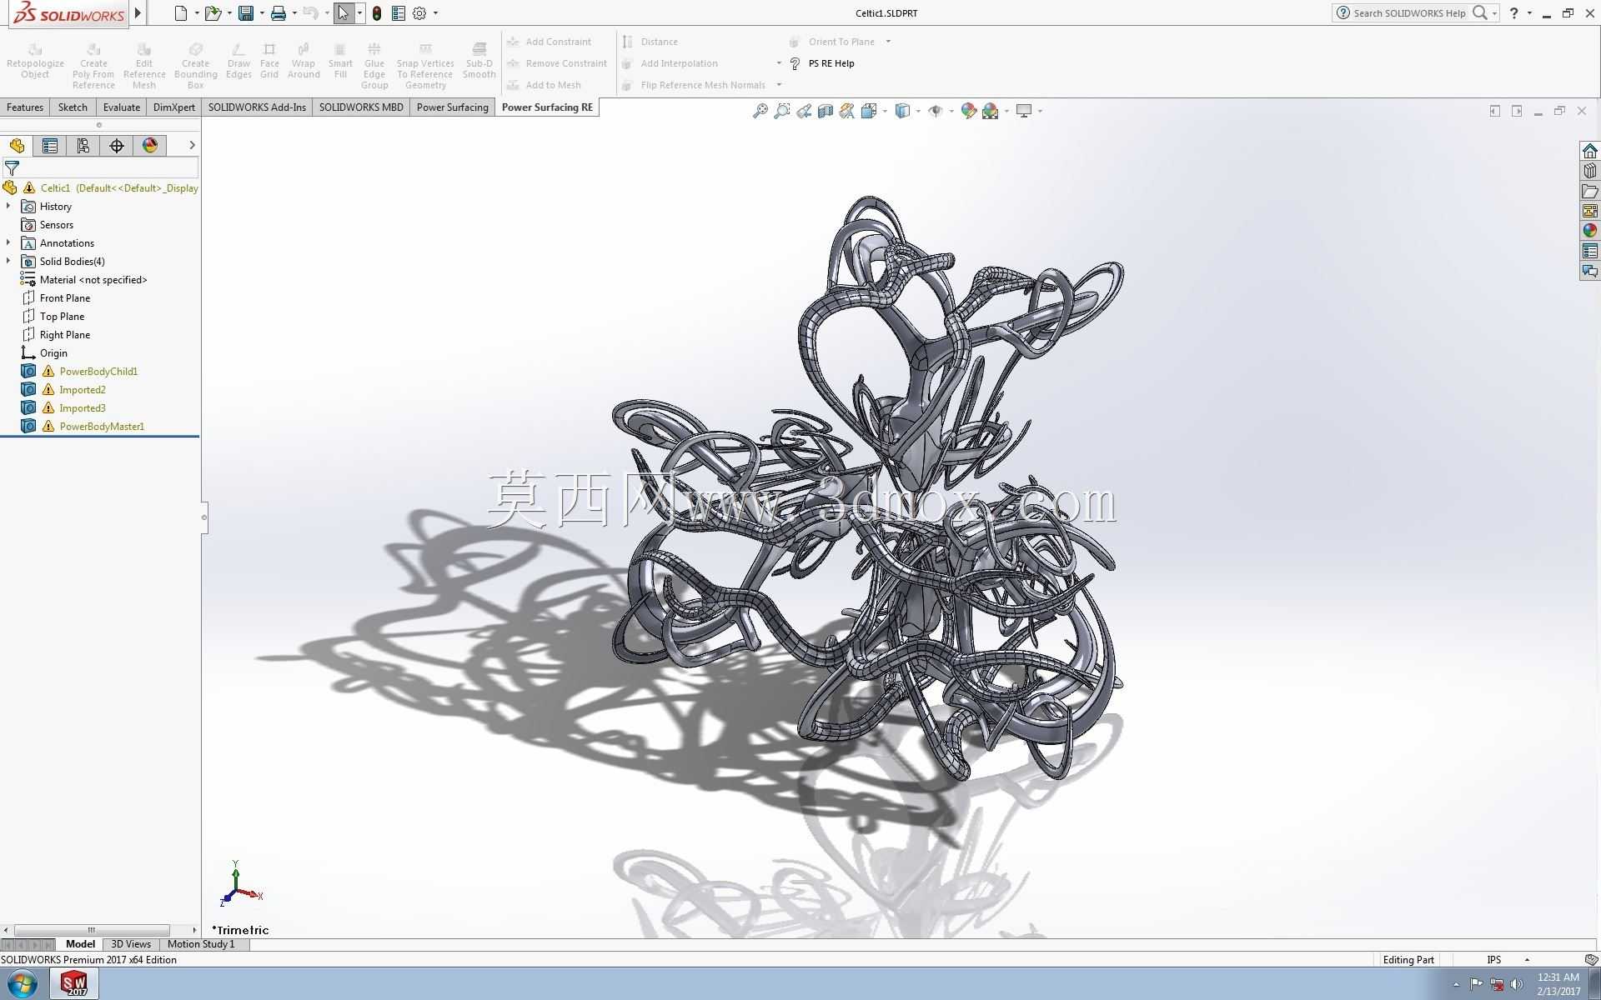Click the PS RE Help button
The image size is (1601, 1000).
point(822,63)
